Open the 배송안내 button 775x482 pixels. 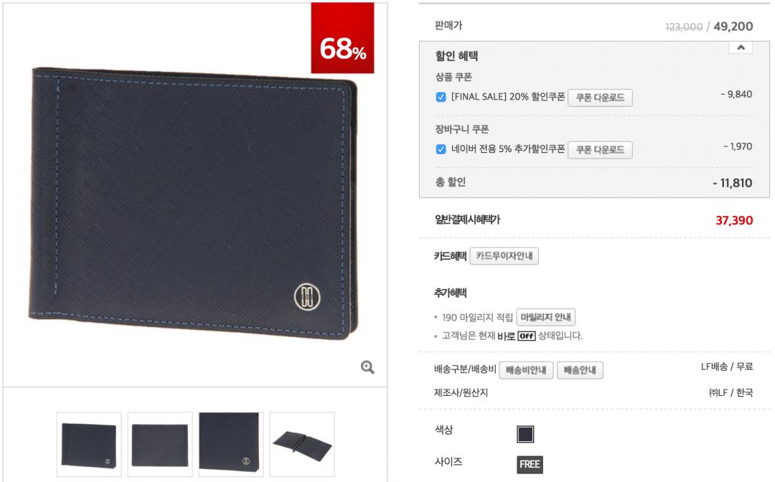coord(580,370)
